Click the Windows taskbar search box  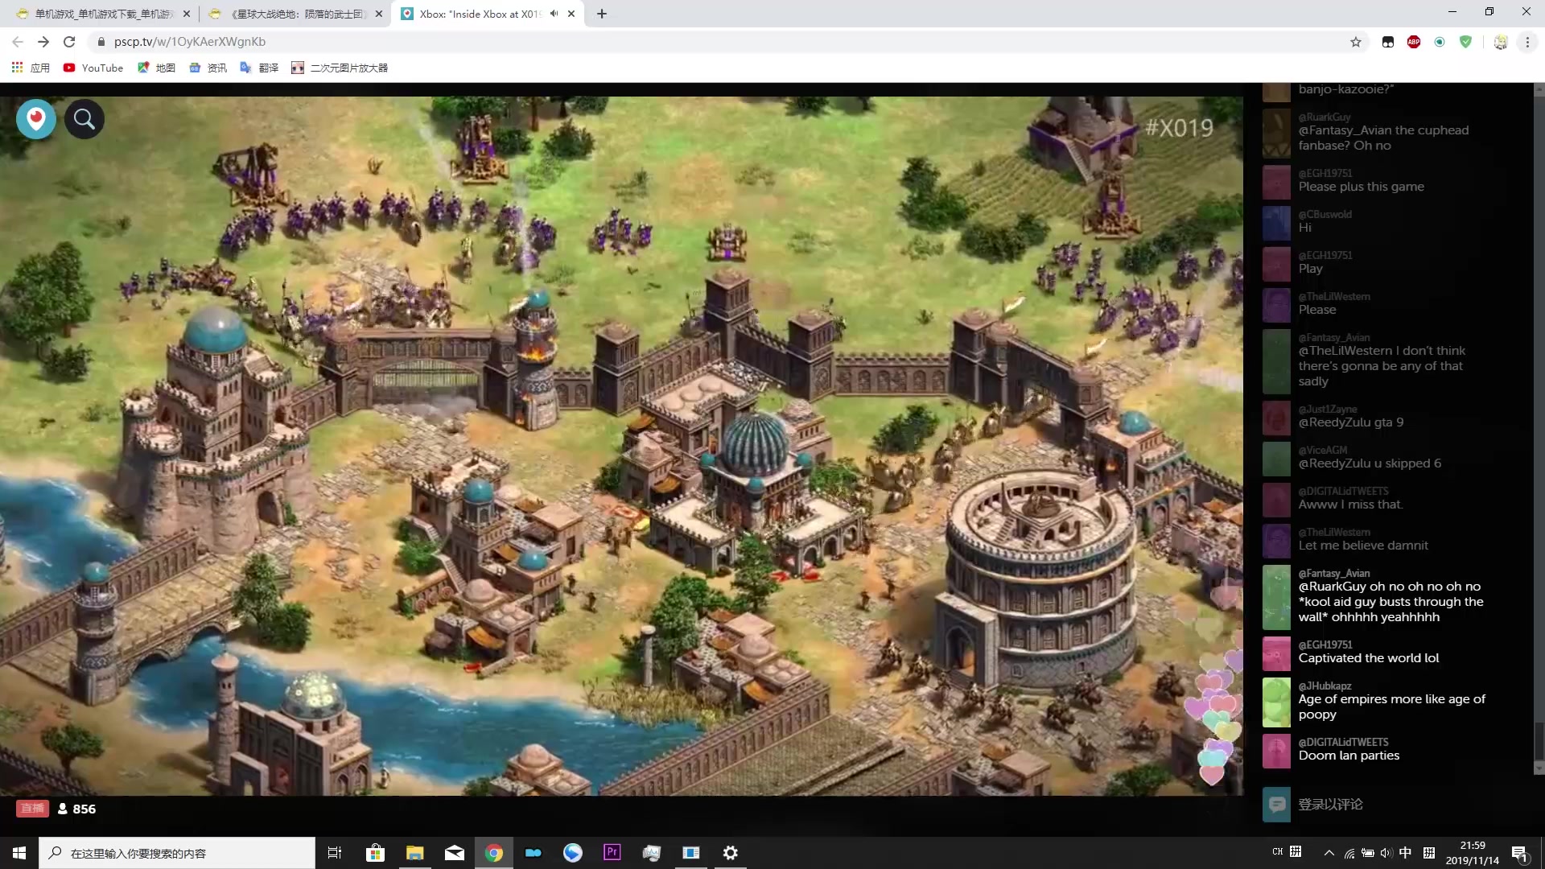click(177, 852)
